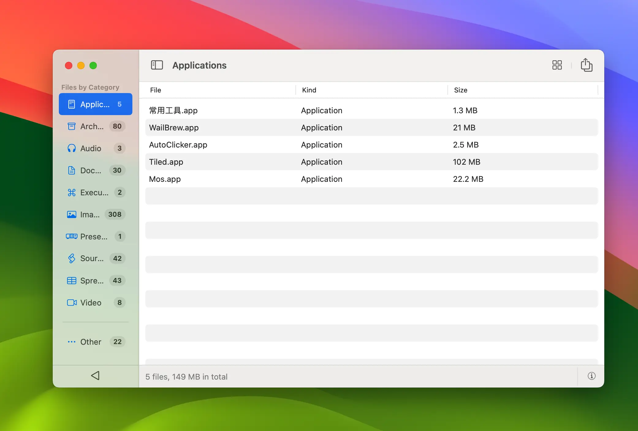638x431 pixels.
Task: Switch to grid view icon
Action: pos(557,65)
